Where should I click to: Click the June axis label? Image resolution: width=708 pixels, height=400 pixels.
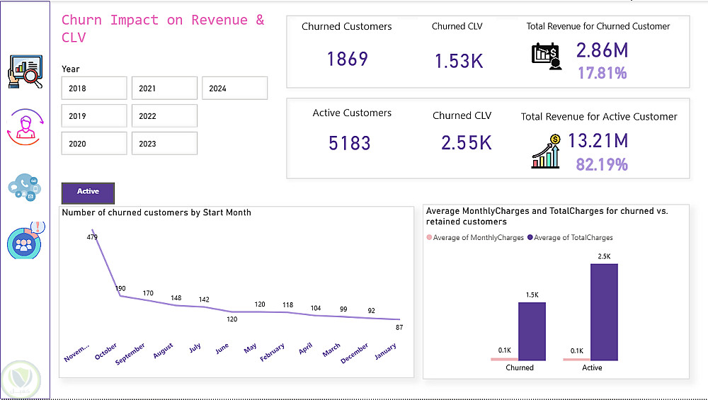222,348
